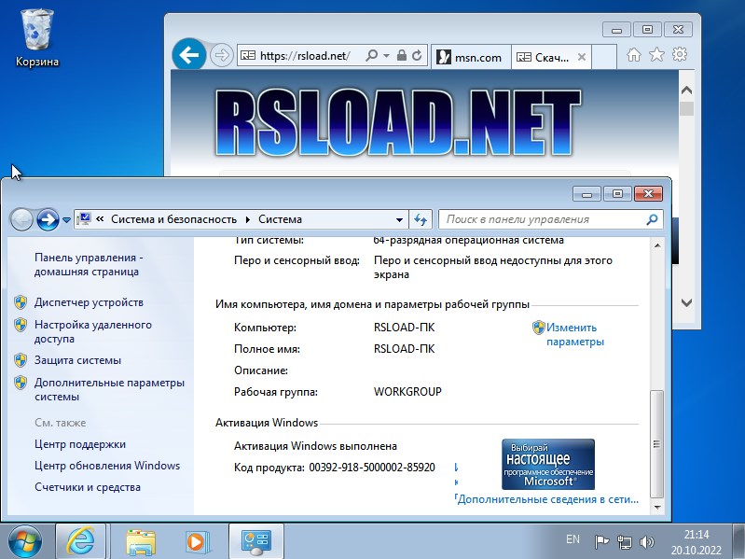This screenshot has width=745, height=559.
Task: Open the Tools gear in Internet Explorer
Action: (x=680, y=55)
